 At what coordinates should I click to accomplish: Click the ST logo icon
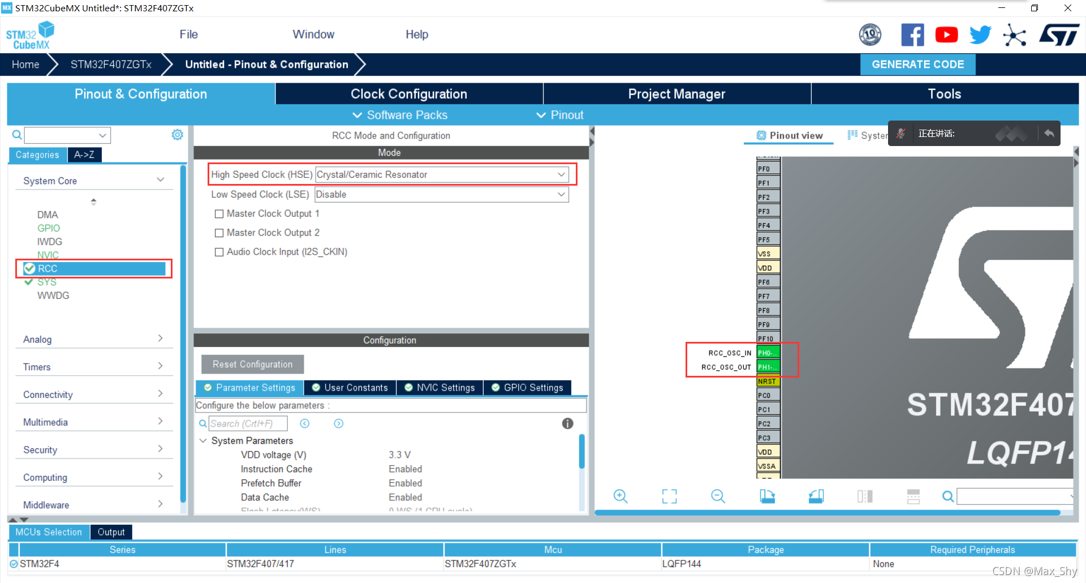[1059, 35]
